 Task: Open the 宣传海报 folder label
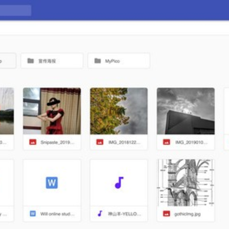tap(47, 61)
